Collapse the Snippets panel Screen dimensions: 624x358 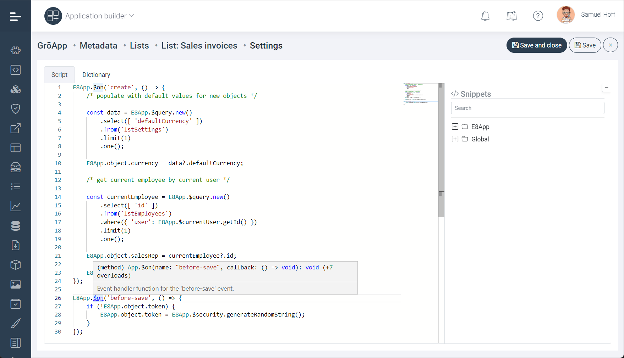pyautogui.click(x=606, y=88)
